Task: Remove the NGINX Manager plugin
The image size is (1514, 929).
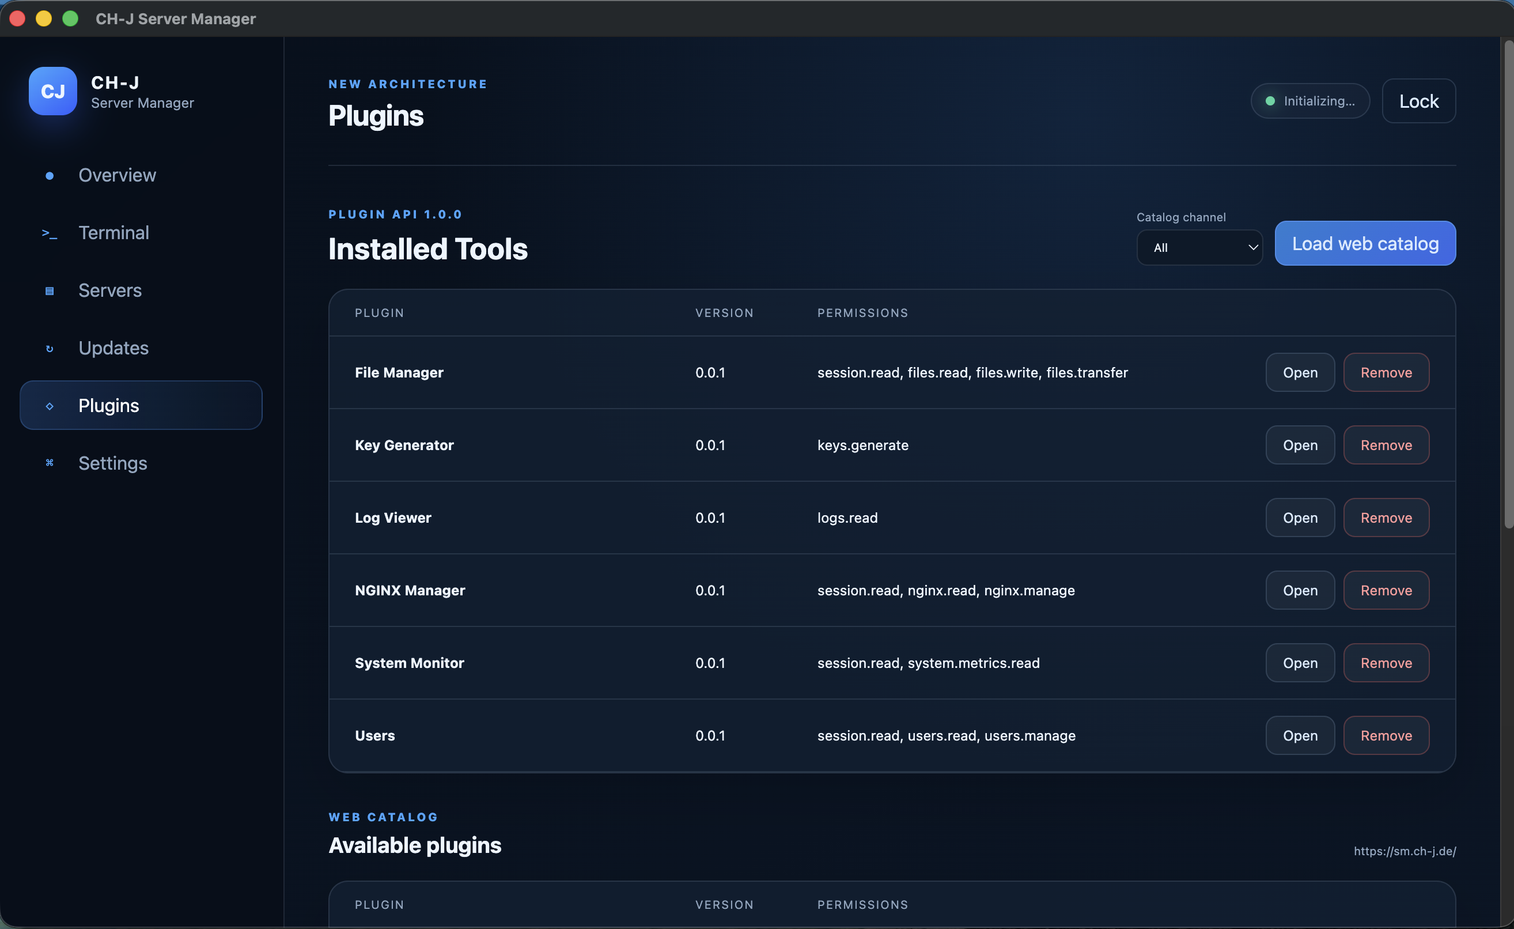Action: 1386,590
